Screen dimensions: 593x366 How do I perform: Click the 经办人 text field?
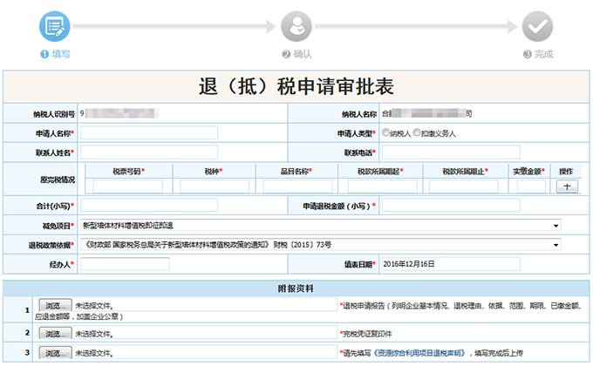click(125, 263)
